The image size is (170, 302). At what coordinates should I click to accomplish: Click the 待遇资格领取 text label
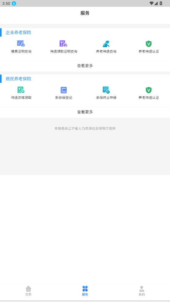(x=21, y=98)
